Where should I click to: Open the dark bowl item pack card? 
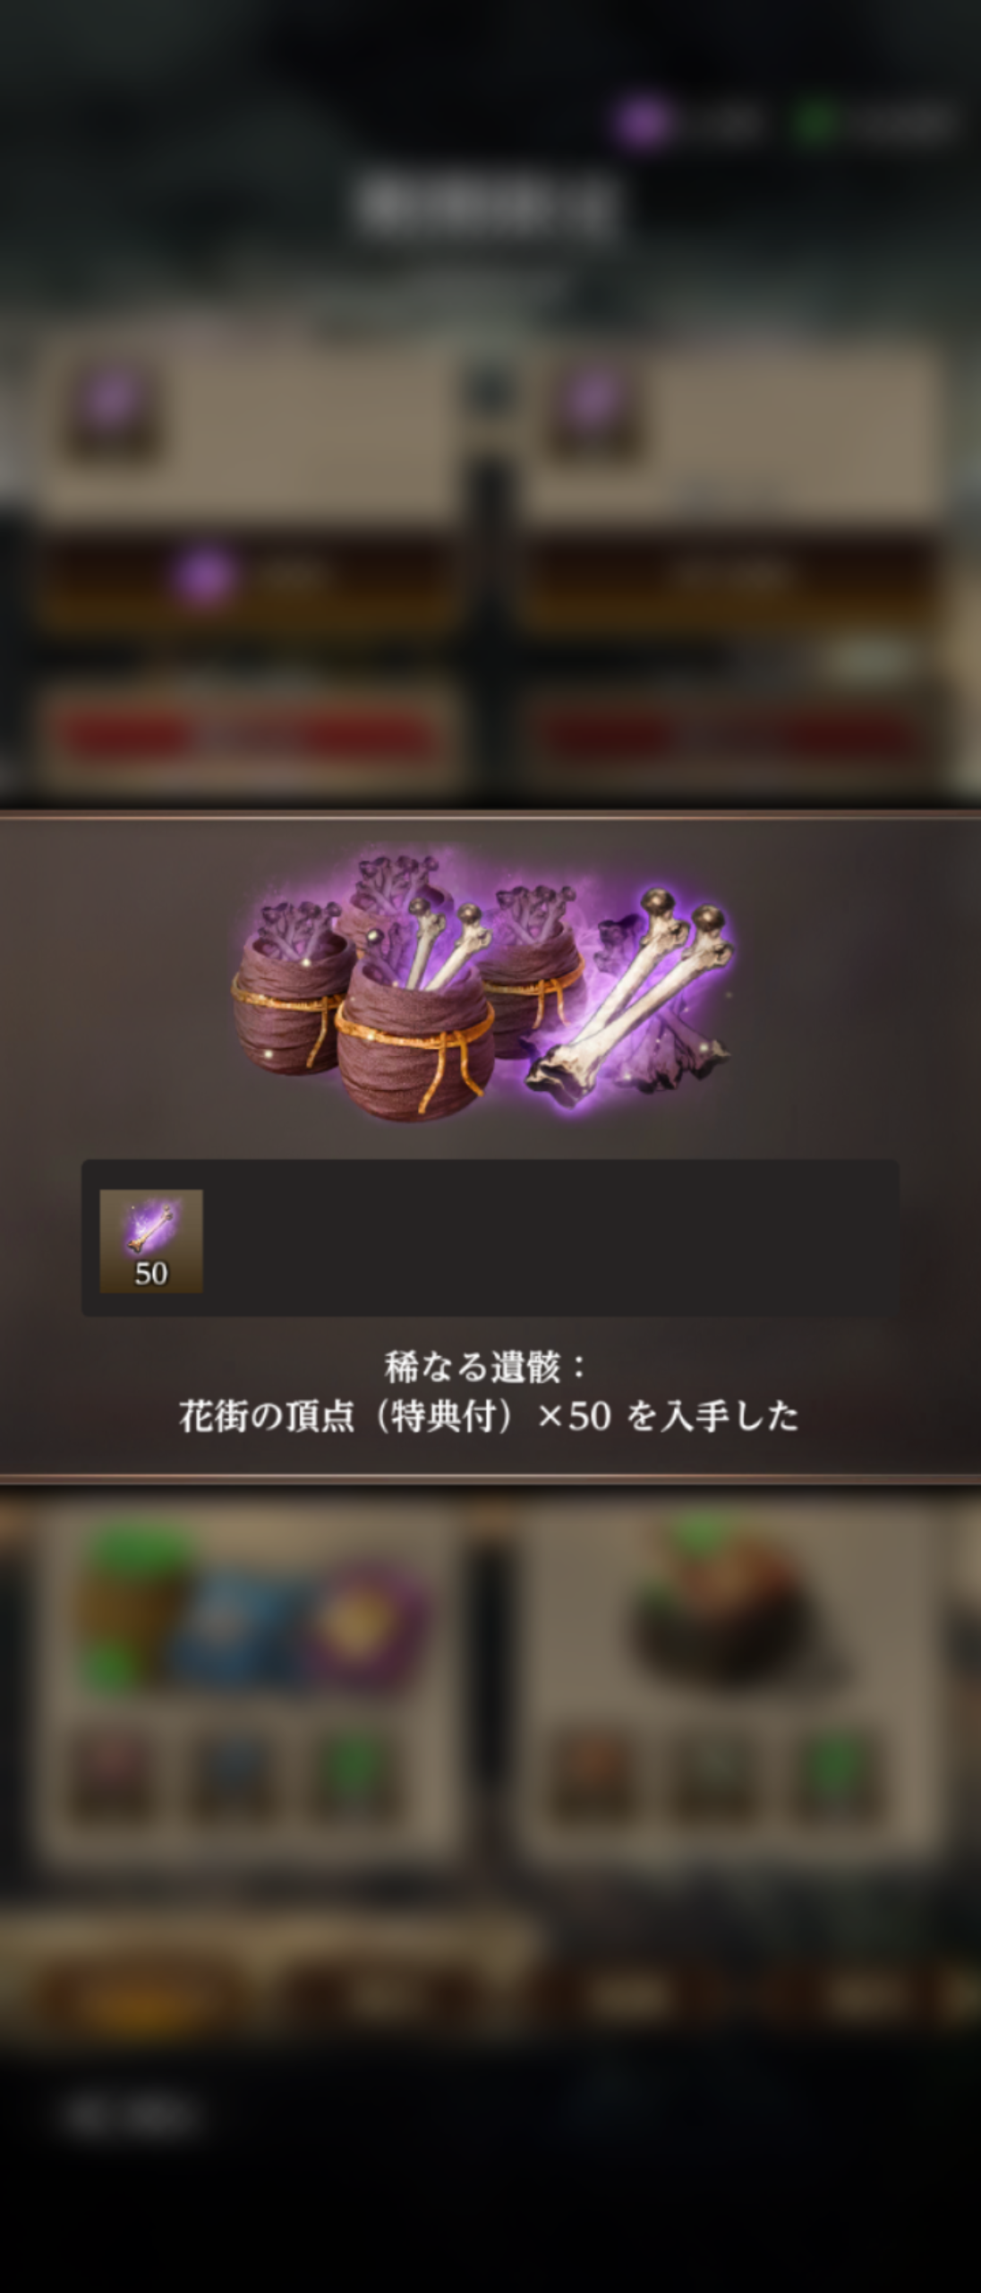[x=727, y=1608]
